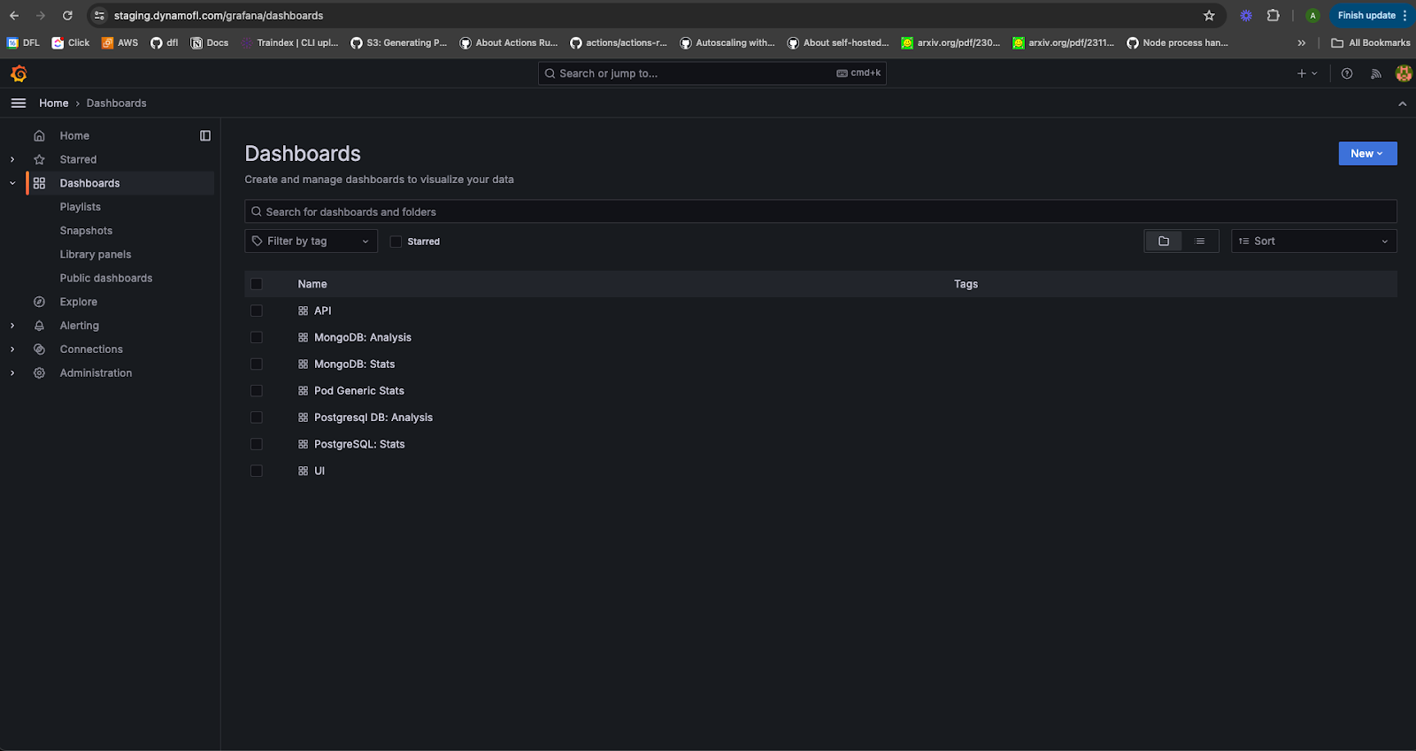Dock or undock the sidebar menu icon
Image resolution: width=1416 pixels, height=751 pixels.
point(205,135)
